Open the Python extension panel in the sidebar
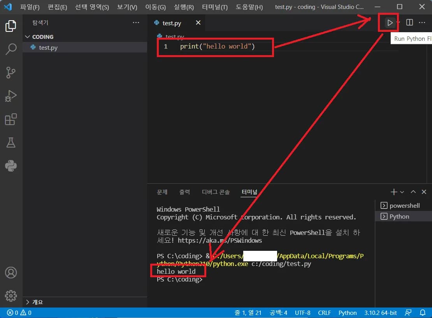 click(x=11, y=166)
